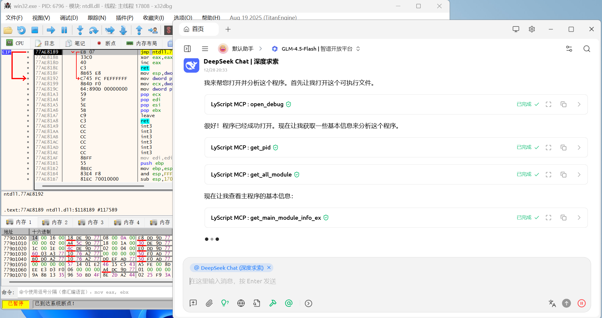Screen dimensions: 602x318
Task: Expand the get_all_module result chevron
Action: (x=579, y=174)
